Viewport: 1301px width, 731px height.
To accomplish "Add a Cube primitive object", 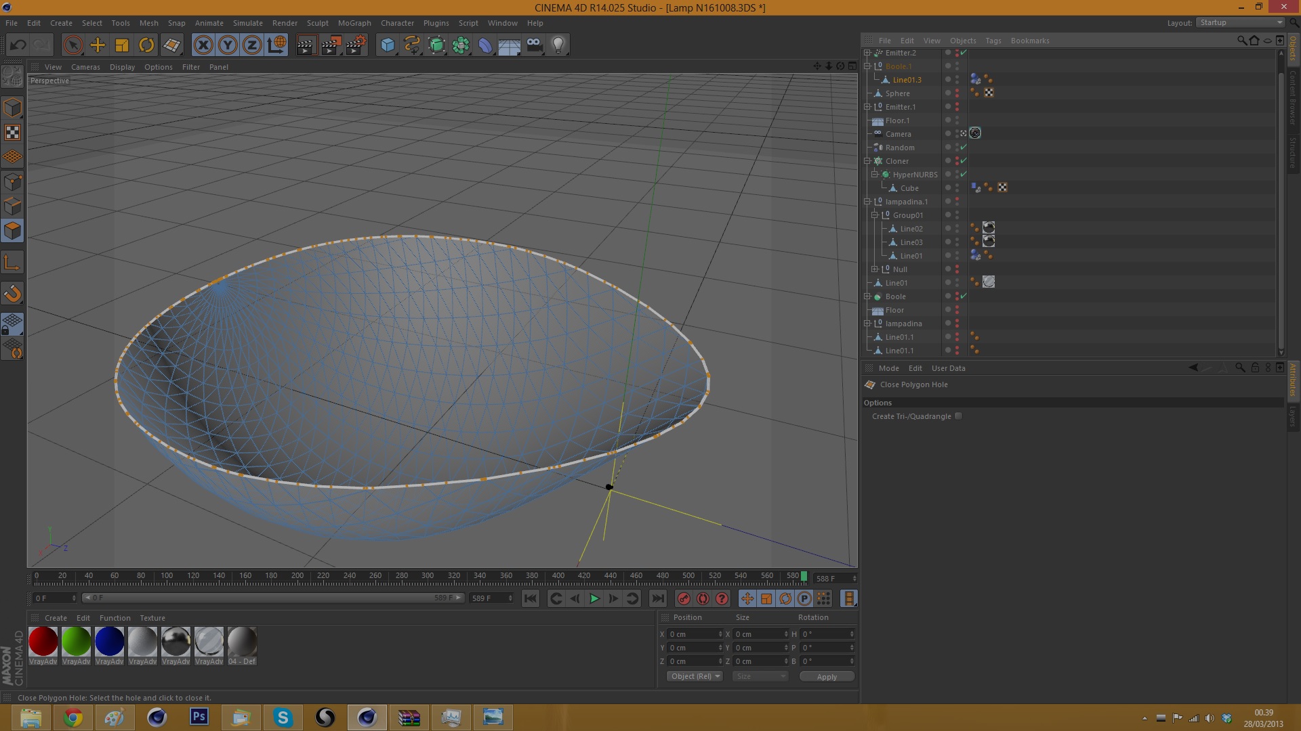I will (x=388, y=45).
